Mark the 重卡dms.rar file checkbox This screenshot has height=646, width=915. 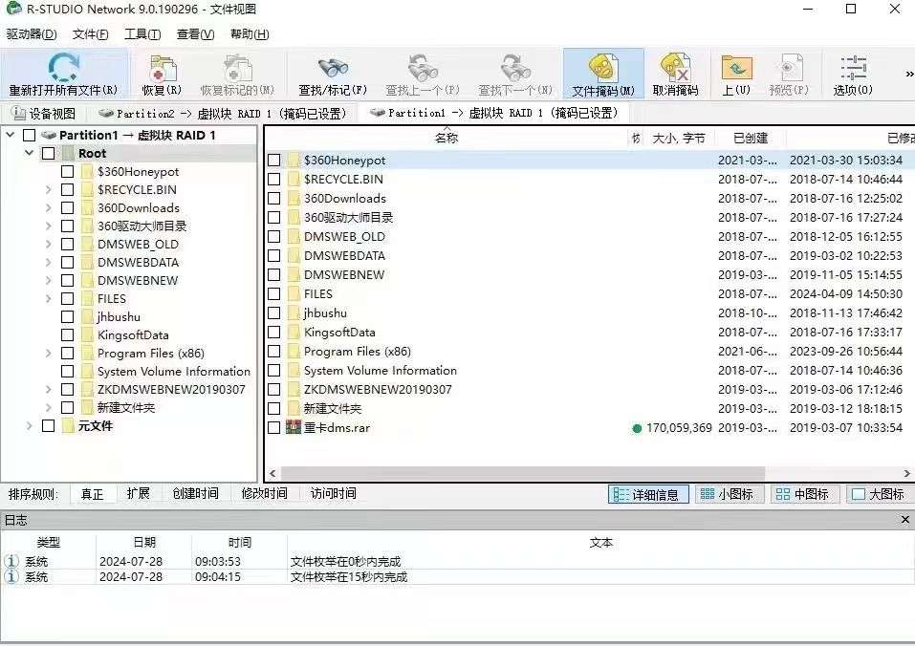274,427
